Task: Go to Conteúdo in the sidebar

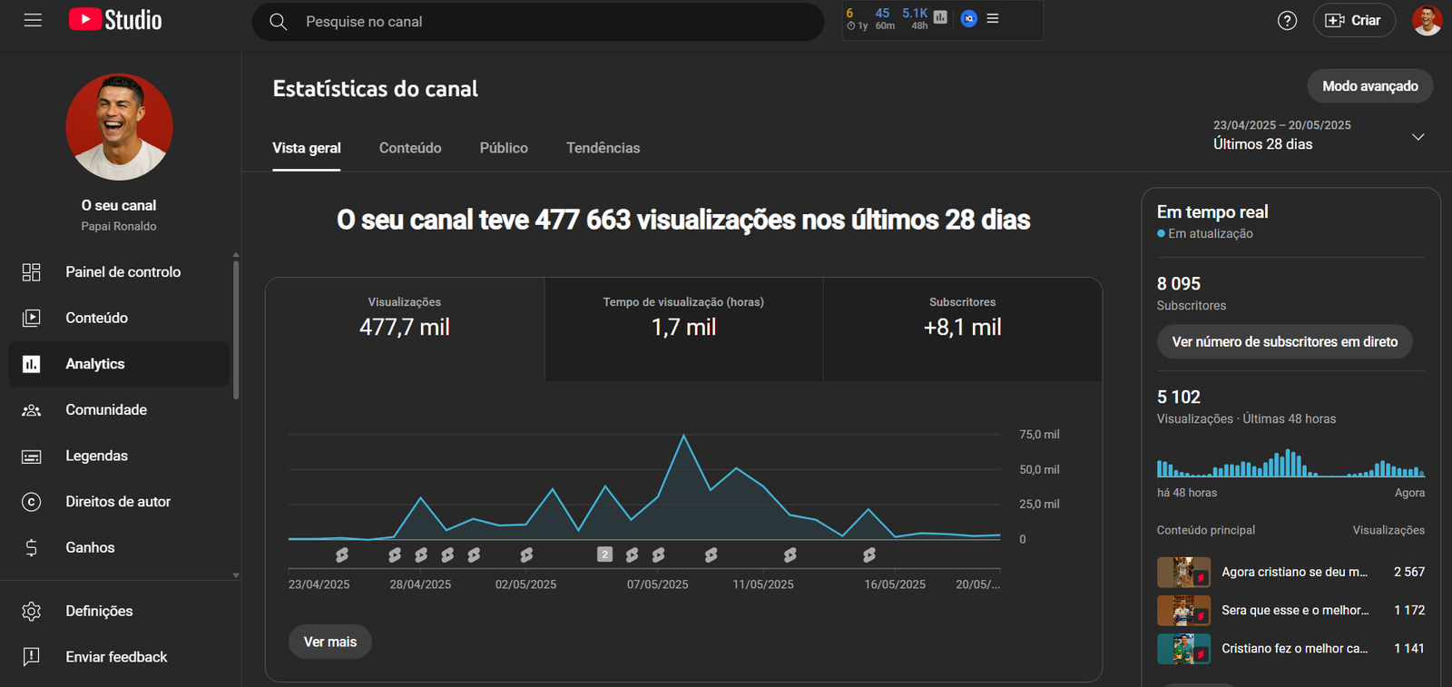Action: pyautogui.click(x=119, y=318)
